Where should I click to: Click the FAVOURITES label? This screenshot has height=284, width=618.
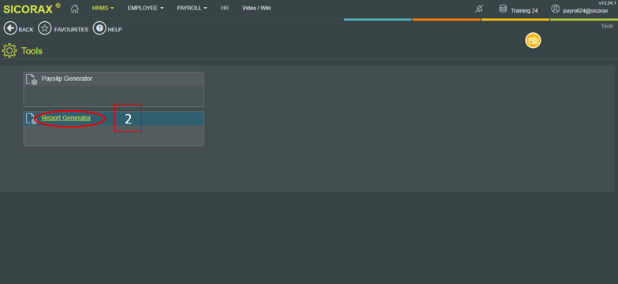point(71,30)
